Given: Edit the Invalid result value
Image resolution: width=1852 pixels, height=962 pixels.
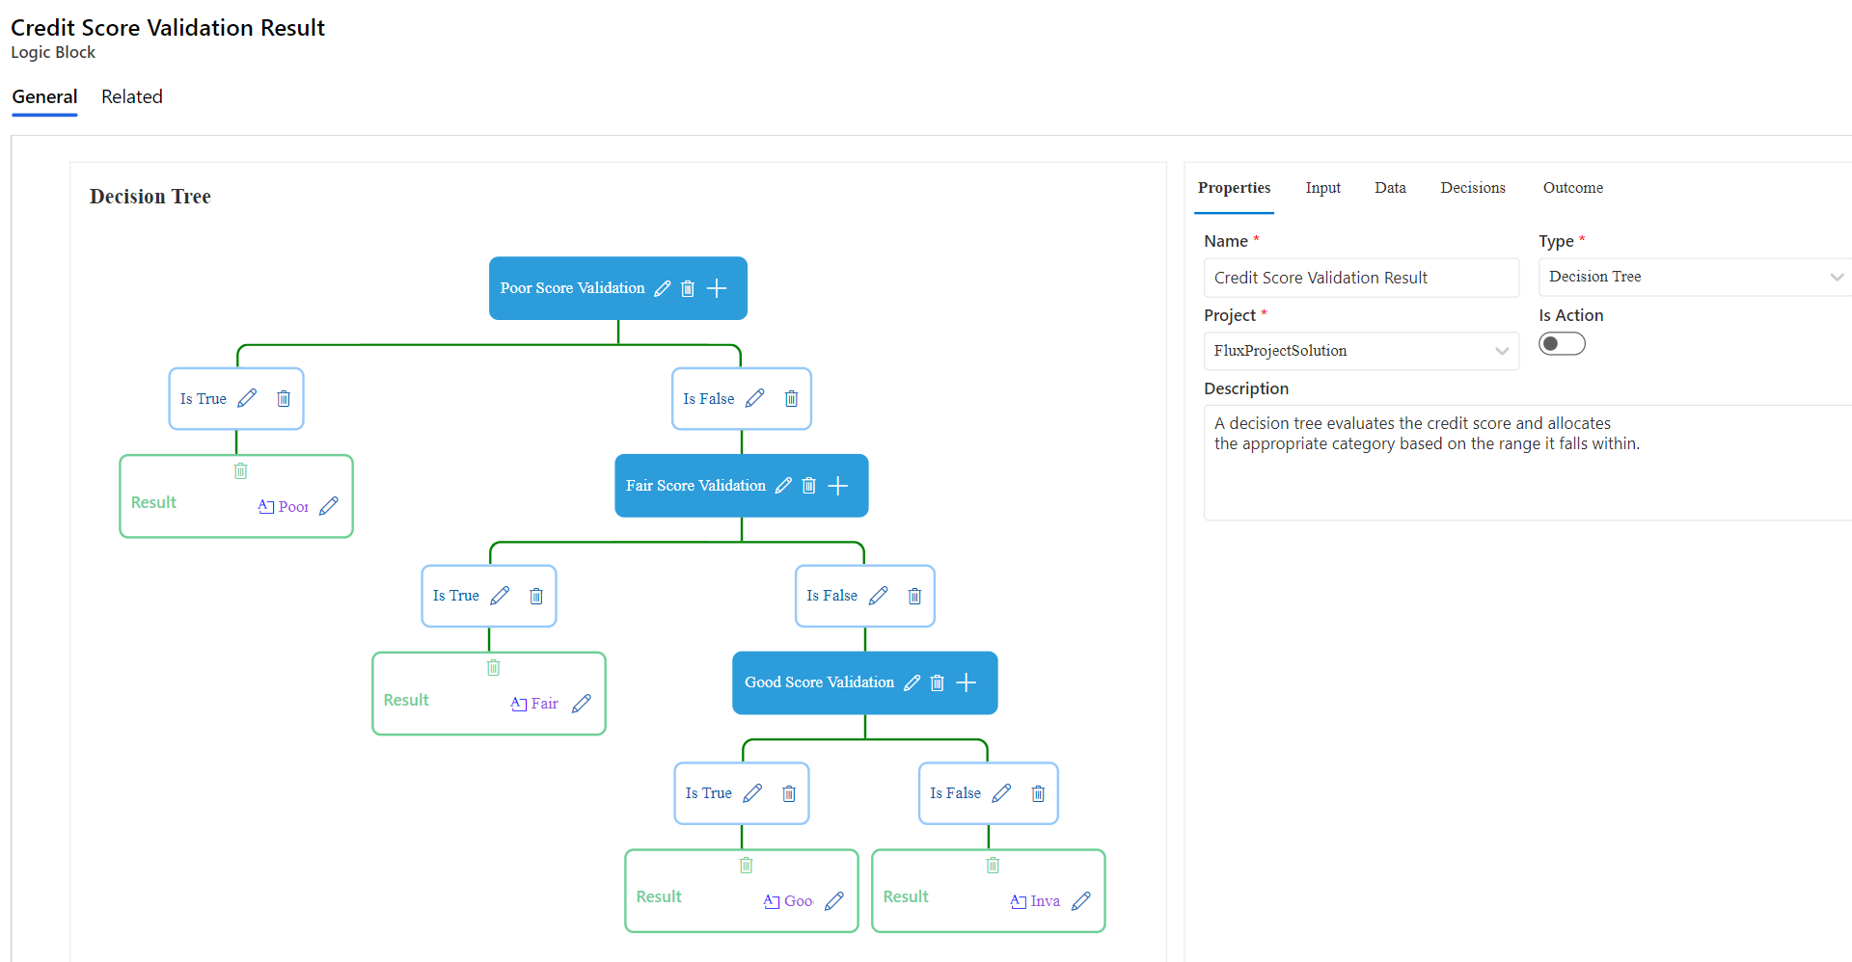Looking at the screenshot, I should tap(1081, 900).
